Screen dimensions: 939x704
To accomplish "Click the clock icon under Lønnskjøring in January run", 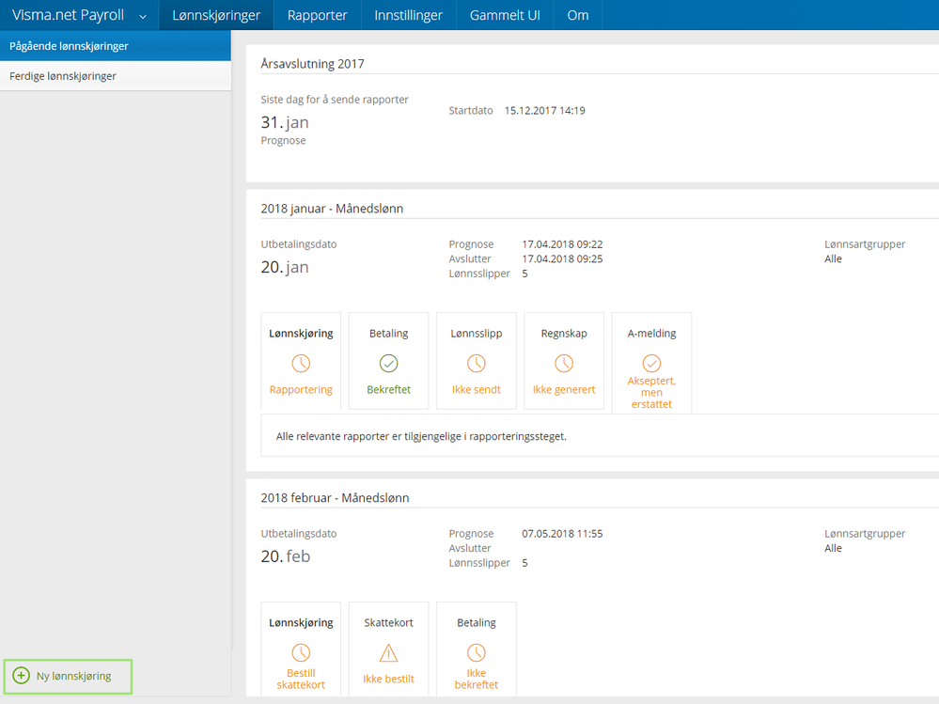I will tap(301, 364).
